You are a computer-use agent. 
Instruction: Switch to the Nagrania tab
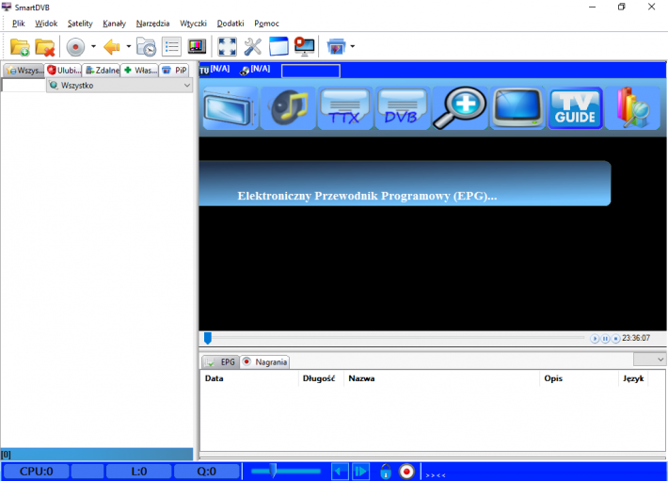[x=265, y=362]
